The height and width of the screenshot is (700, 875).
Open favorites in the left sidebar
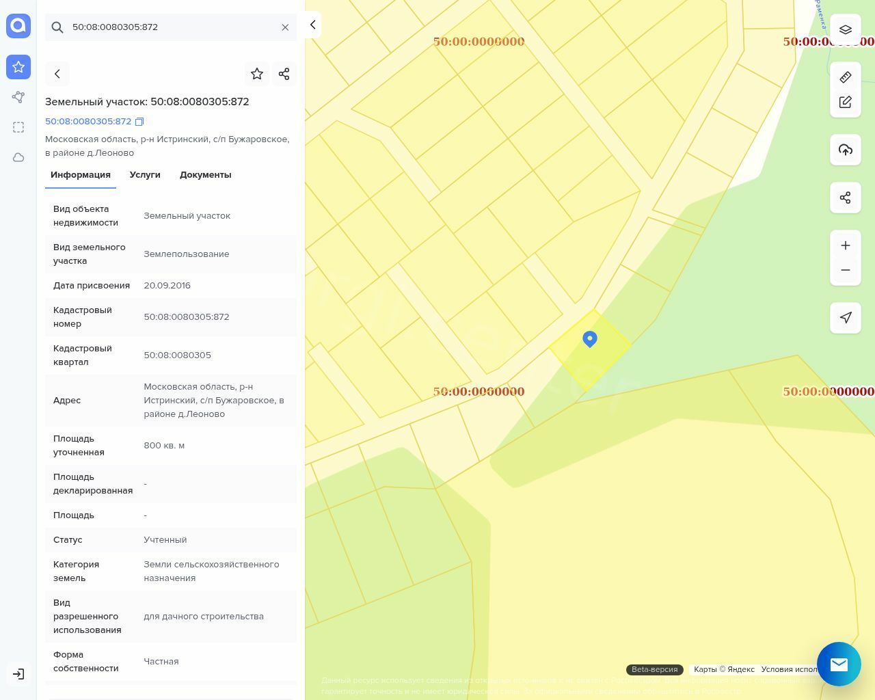(18, 67)
